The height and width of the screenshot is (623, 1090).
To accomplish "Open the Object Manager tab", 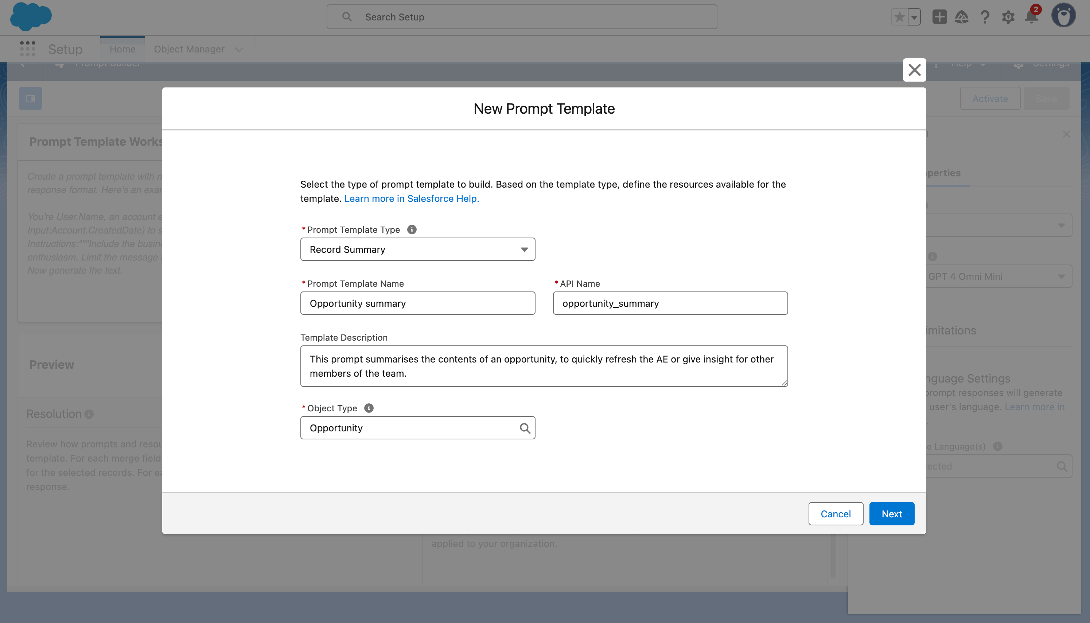I will click(189, 49).
